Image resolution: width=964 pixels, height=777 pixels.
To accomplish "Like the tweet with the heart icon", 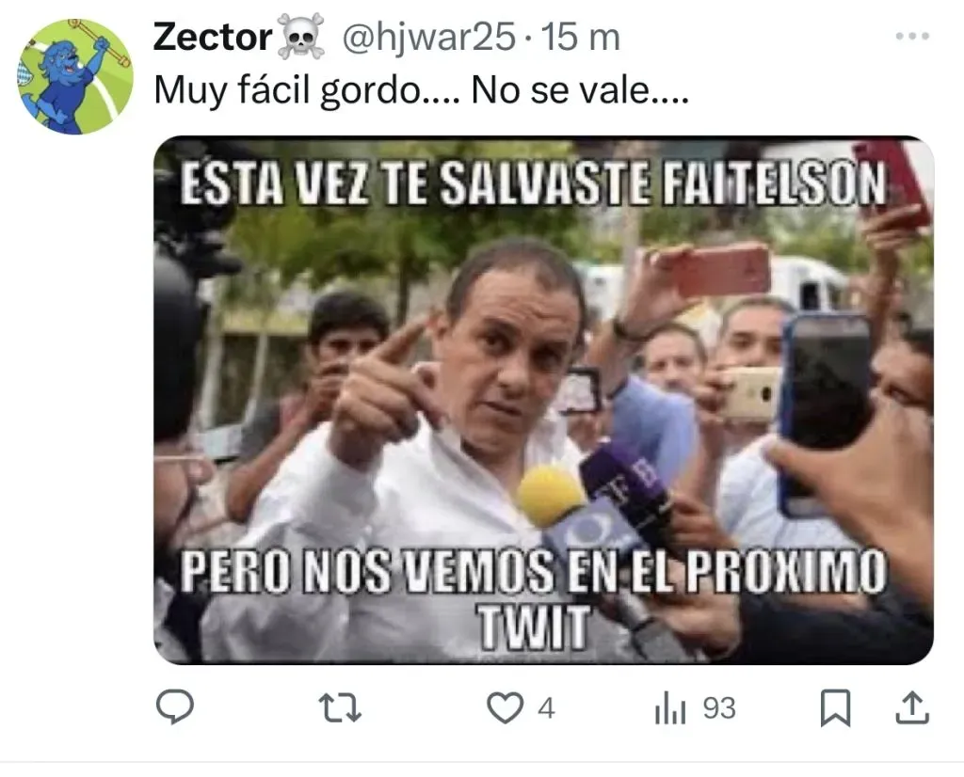I will tap(505, 707).
